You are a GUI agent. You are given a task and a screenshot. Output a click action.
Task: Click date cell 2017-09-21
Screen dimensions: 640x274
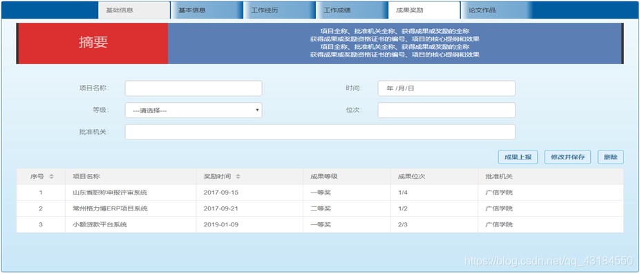(250, 208)
